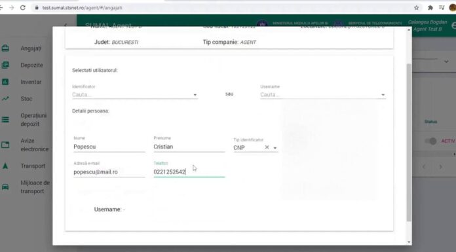This screenshot has height=252, width=456.
Task: Bookmark this page with the star icon
Action: coord(417,8)
